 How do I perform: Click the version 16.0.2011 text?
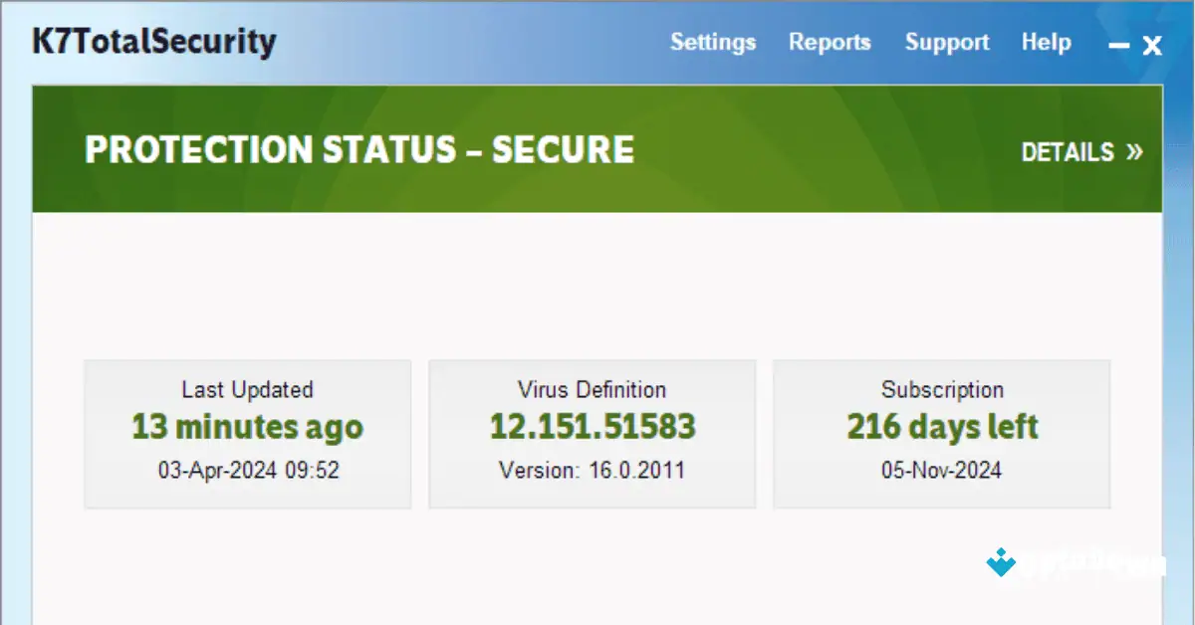coord(592,470)
